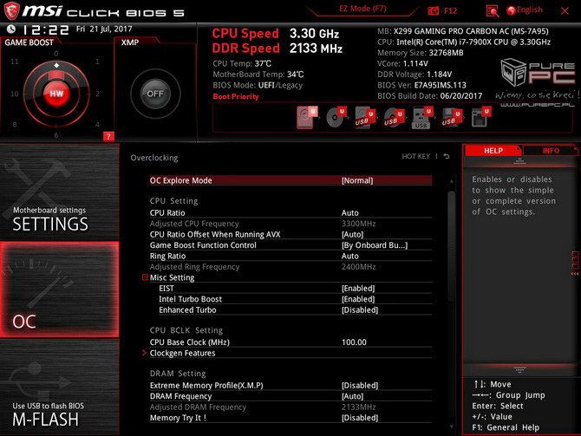Click the date Fri 21 Jul, 2017
581x436 pixels.
(x=104, y=29)
